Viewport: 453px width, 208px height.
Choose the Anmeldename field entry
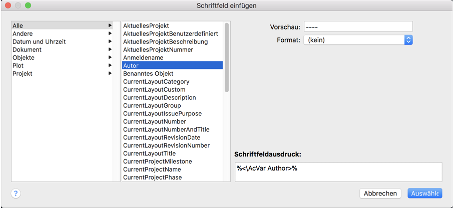coord(143,57)
